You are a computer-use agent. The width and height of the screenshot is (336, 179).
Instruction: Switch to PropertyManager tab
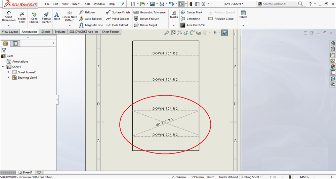15,43
